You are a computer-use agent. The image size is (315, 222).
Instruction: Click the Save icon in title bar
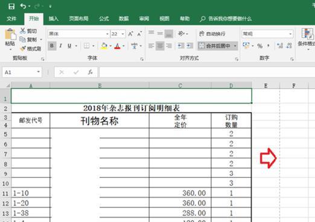point(11,6)
